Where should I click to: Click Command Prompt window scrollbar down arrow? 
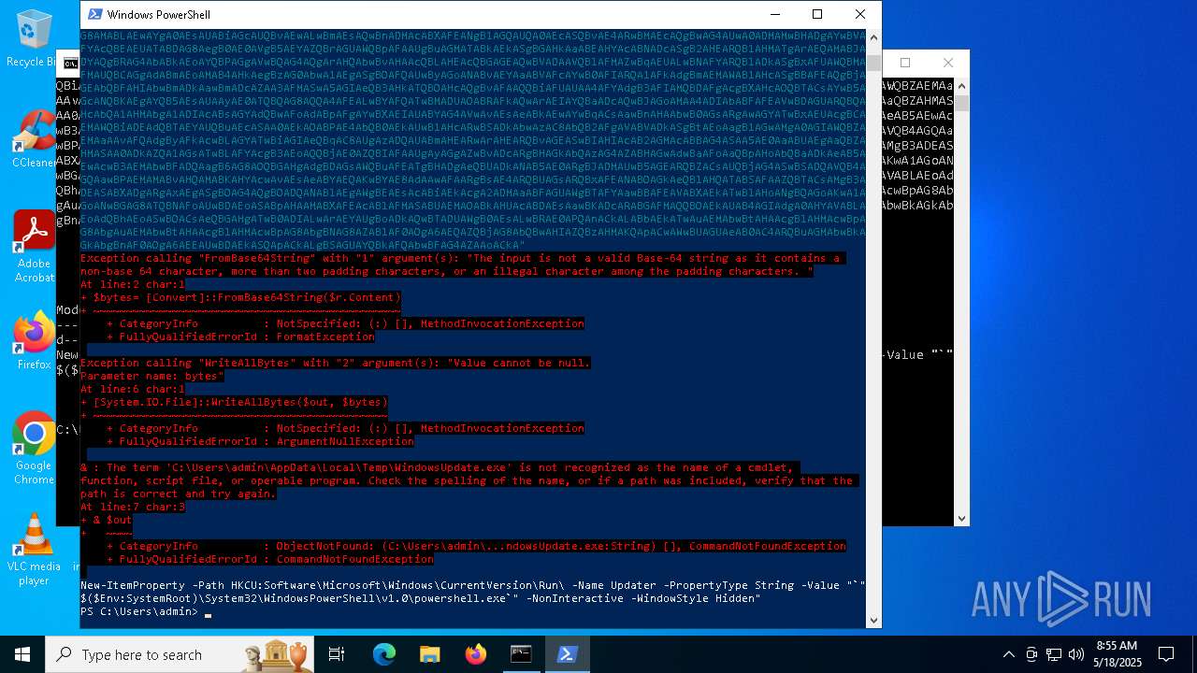(x=961, y=518)
